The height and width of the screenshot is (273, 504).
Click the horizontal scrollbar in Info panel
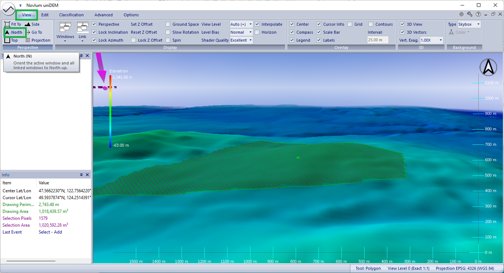click(31, 261)
